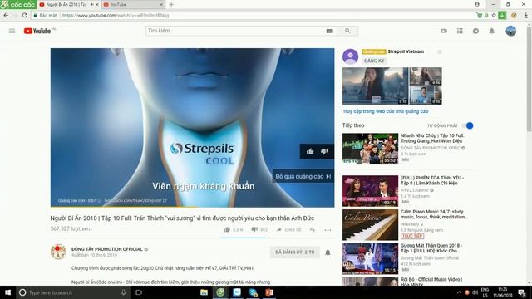Image resolution: width=532 pixels, height=299 pixels.
Task: Open the three-dot more actions menu
Action: coord(328,230)
